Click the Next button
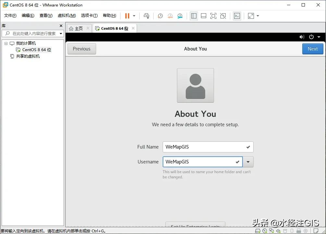This screenshot has width=326, height=234. click(x=312, y=49)
